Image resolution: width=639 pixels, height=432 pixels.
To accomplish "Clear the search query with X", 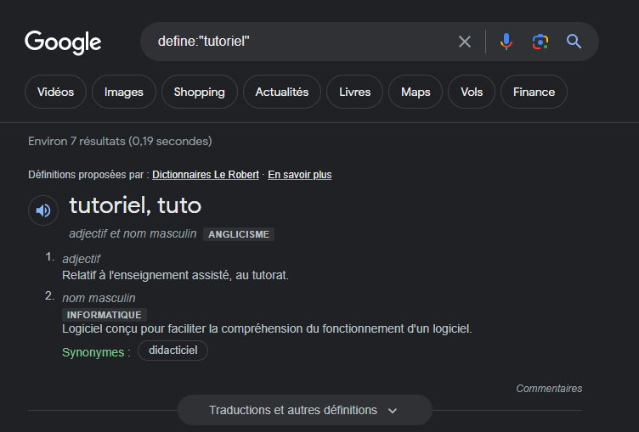I will [465, 42].
